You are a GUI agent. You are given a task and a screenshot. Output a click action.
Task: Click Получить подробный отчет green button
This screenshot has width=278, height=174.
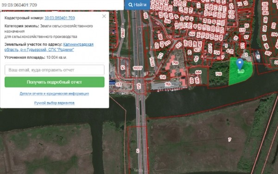pos(54,82)
